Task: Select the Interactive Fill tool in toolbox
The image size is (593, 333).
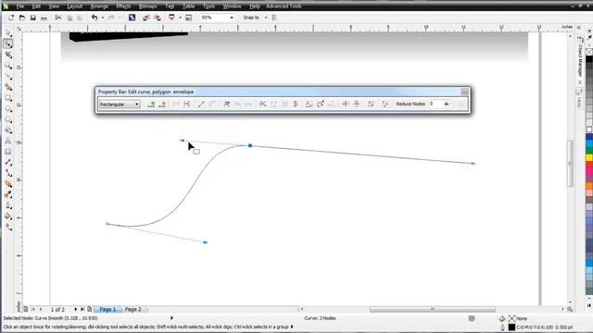Action: (x=8, y=227)
